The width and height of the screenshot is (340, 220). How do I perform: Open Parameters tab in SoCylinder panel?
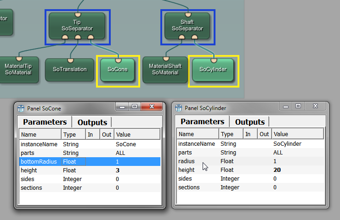202,121
